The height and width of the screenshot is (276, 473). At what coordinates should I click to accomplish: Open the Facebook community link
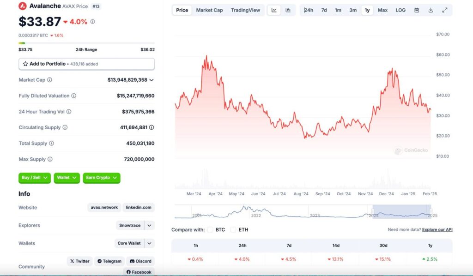click(139, 272)
